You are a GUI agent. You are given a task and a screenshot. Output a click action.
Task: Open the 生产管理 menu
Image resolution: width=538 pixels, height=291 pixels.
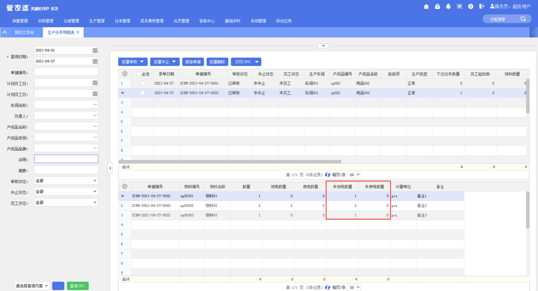point(97,21)
